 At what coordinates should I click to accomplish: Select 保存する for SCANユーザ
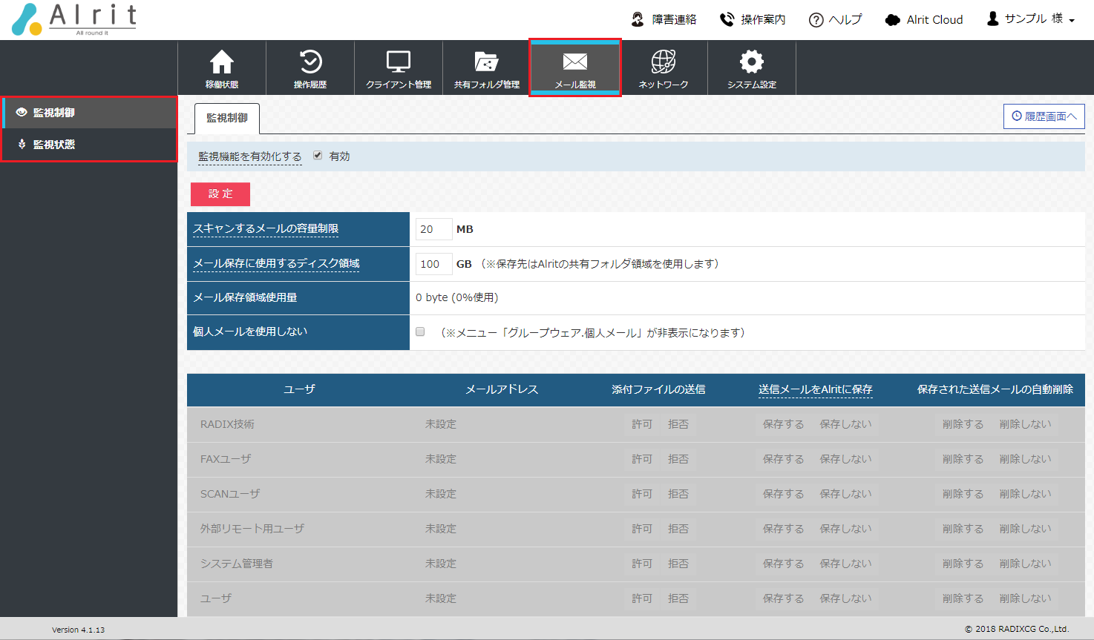[x=784, y=494]
